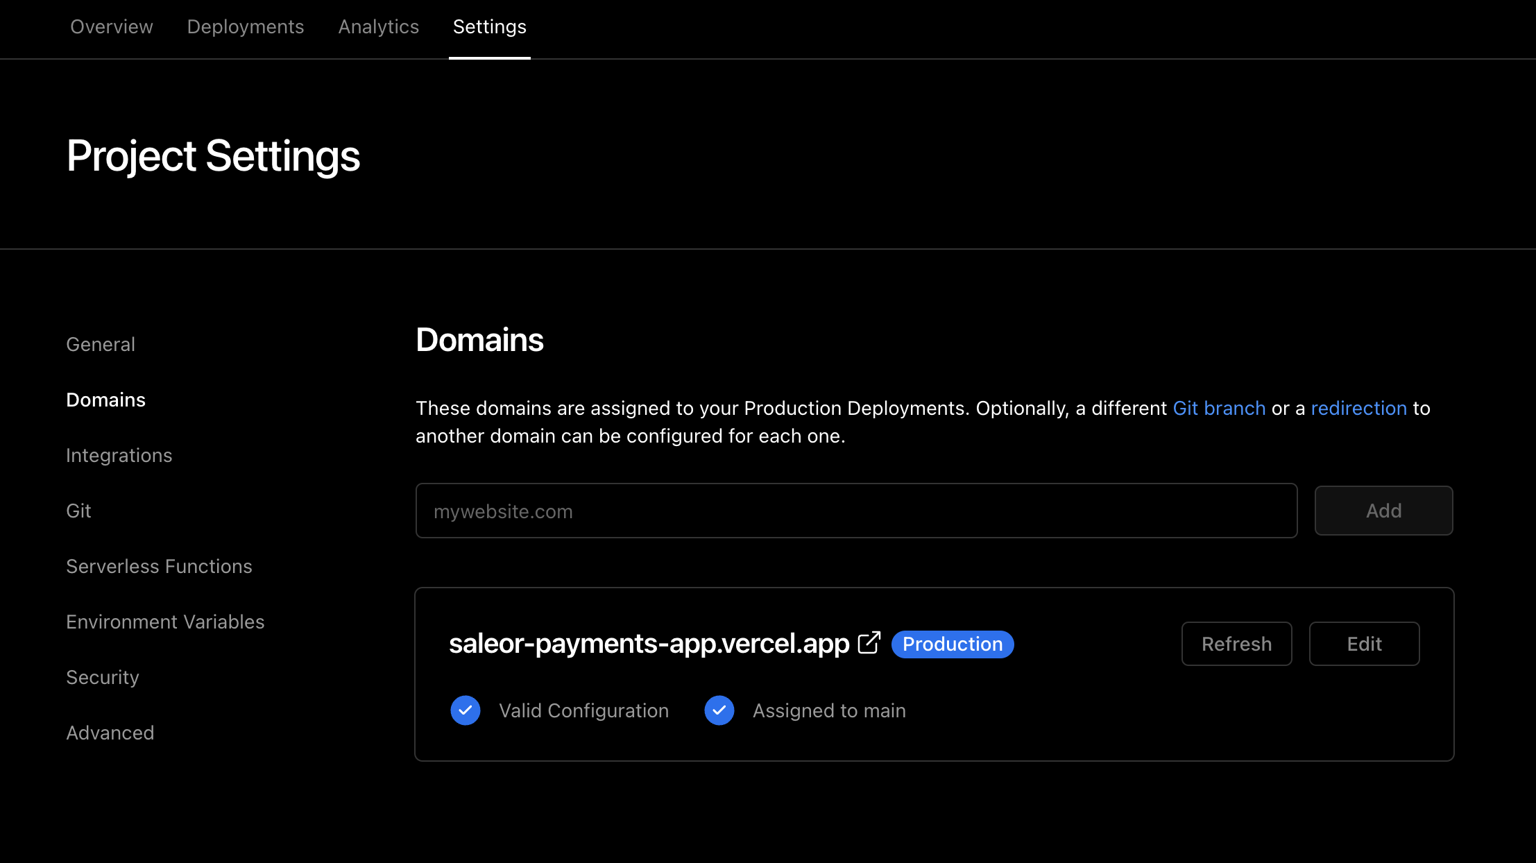Go to Git settings section
The image size is (1536, 863).
[78, 511]
